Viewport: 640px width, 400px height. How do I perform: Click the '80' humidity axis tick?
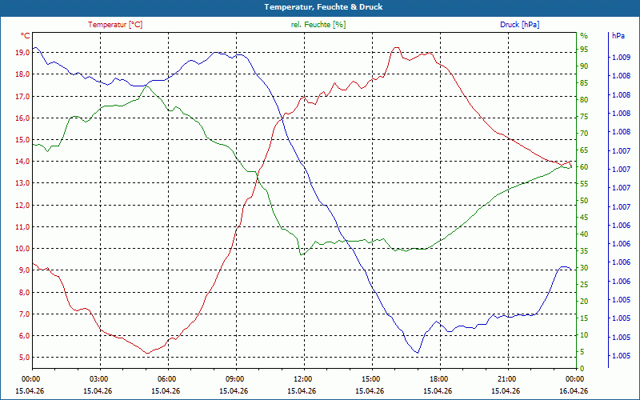584,100
